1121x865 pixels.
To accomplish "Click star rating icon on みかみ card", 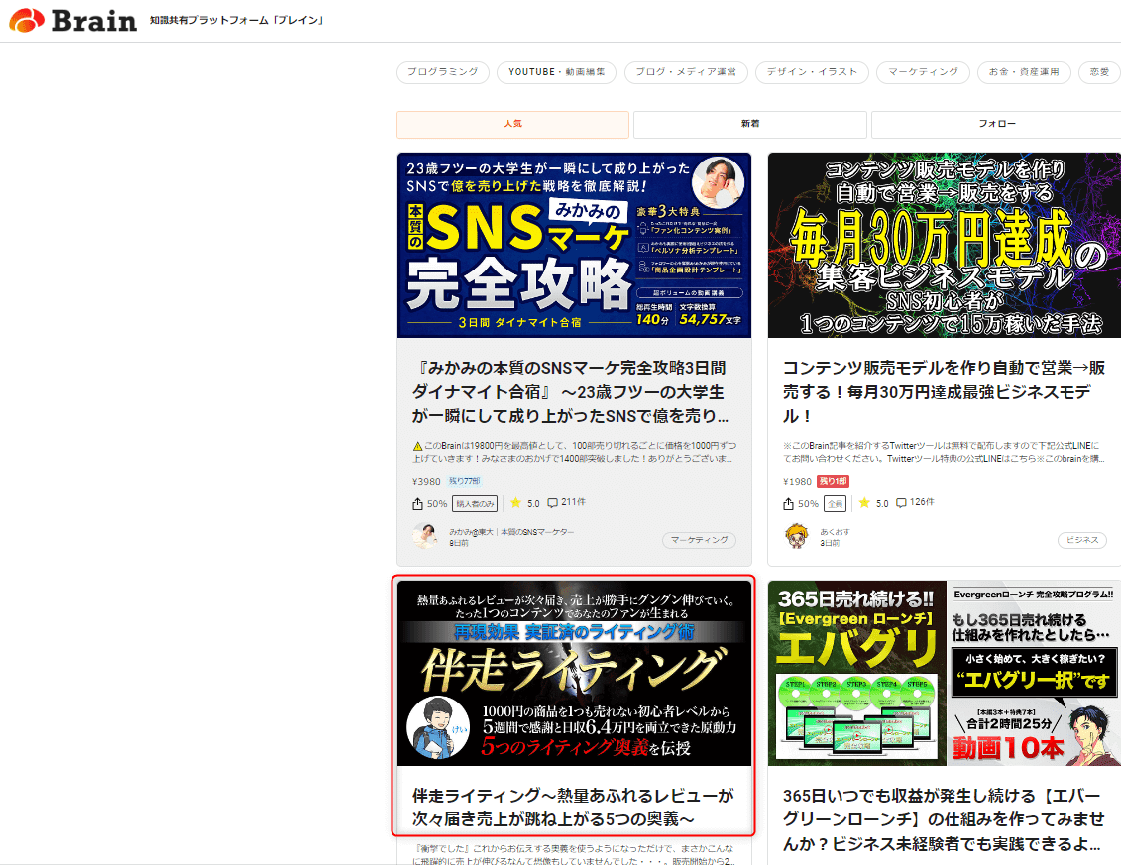I will click(x=515, y=503).
